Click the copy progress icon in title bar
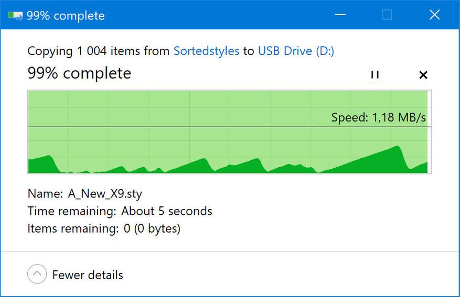 pos(16,15)
